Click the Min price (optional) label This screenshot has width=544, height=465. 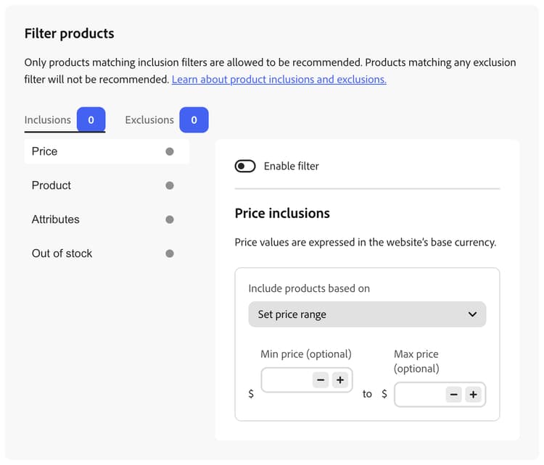pyautogui.click(x=305, y=354)
